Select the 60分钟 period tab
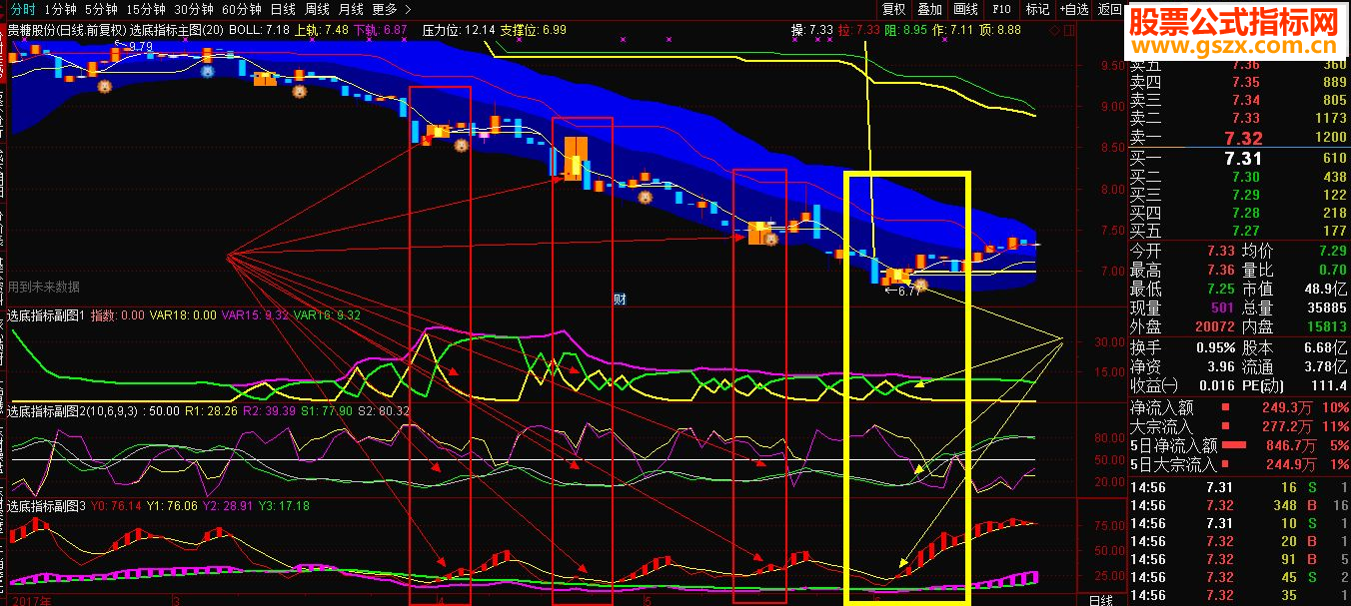 pyautogui.click(x=243, y=9)
